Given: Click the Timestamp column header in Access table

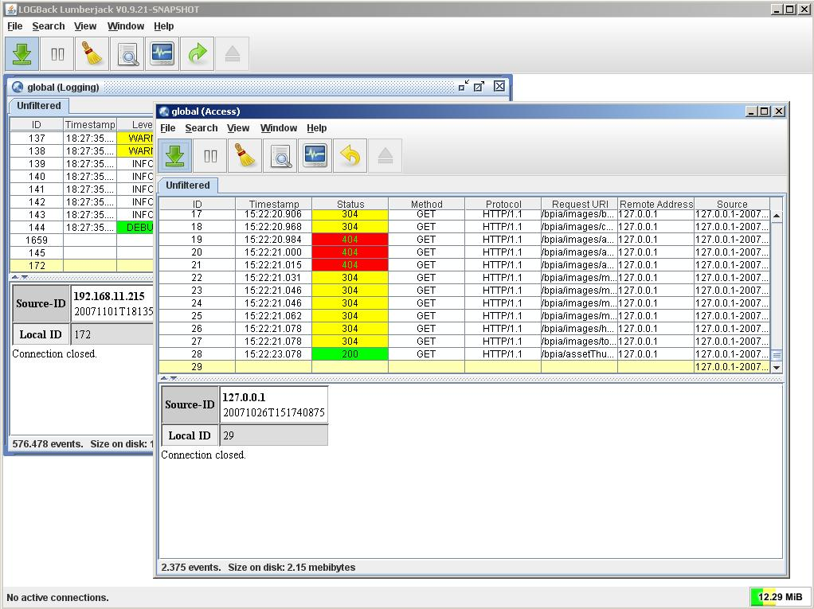Looking at the screenshot, I should 273,205.
